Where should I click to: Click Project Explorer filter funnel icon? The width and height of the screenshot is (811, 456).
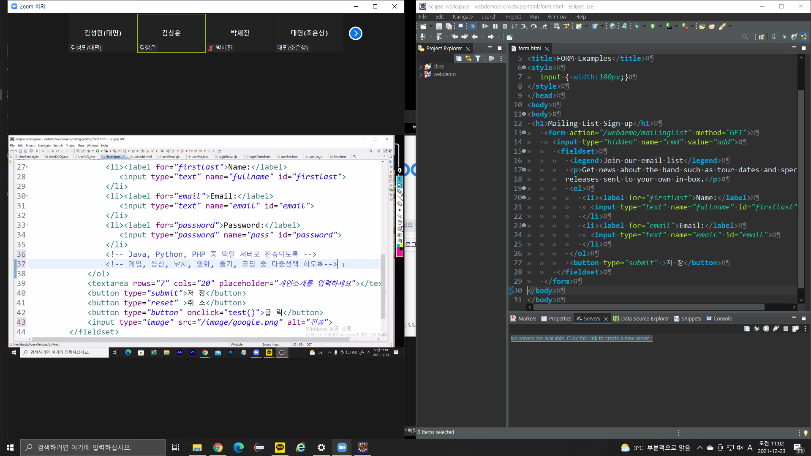click(478, 58)
